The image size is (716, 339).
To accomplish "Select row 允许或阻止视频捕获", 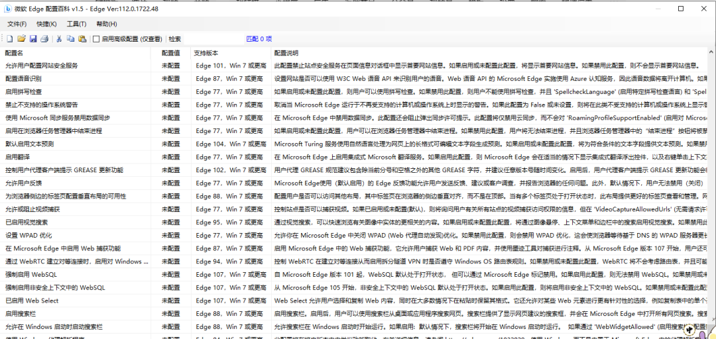I will [355, 209].
